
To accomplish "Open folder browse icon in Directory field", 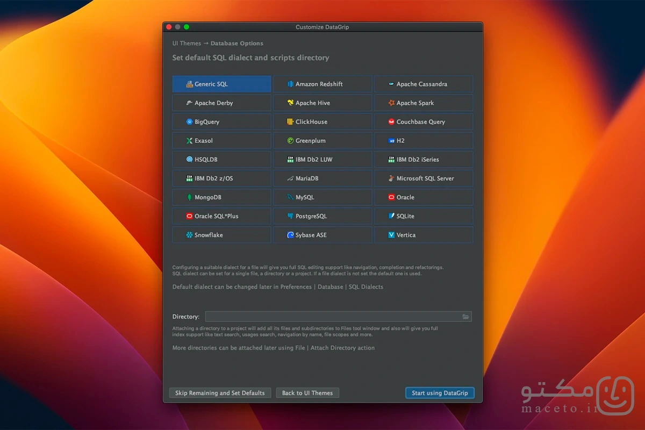I will click(x=465, y=317).
